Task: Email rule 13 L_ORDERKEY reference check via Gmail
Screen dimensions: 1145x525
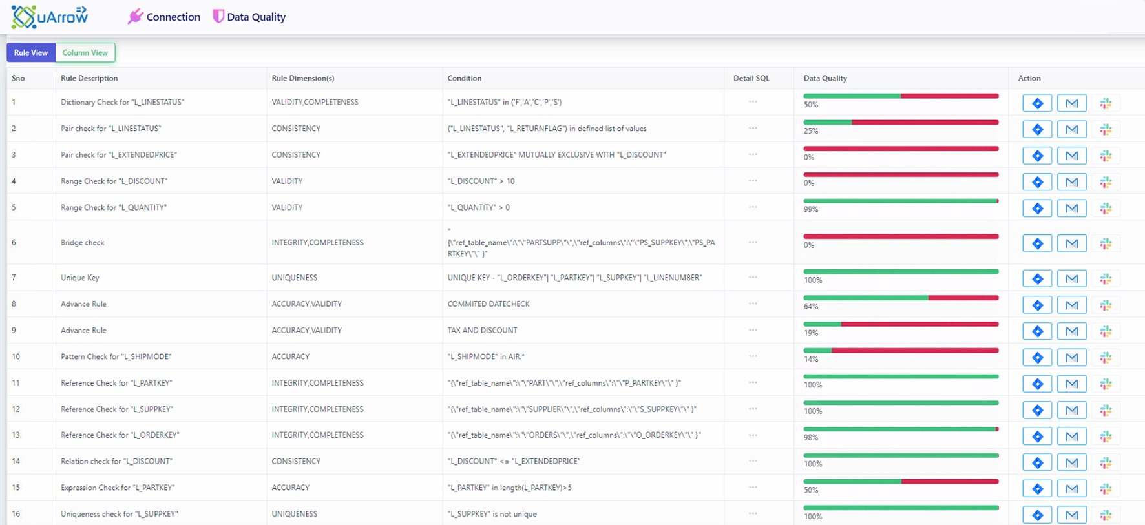Action: [x=1071, y=437]
